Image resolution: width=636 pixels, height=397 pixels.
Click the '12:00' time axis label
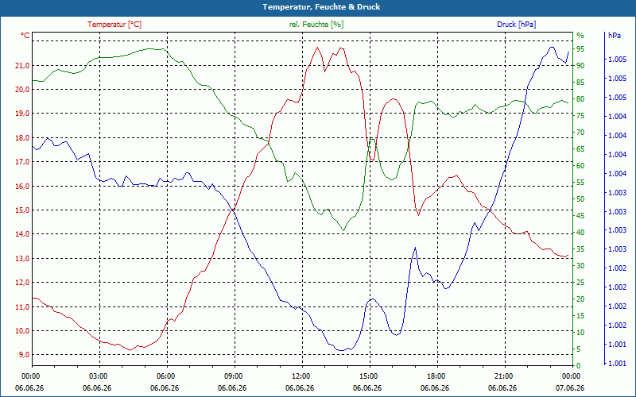302,376
